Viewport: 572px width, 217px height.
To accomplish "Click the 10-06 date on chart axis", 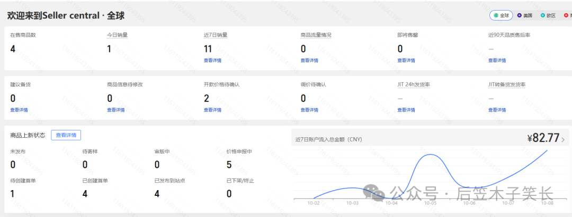I will click(x=469, y=203).
